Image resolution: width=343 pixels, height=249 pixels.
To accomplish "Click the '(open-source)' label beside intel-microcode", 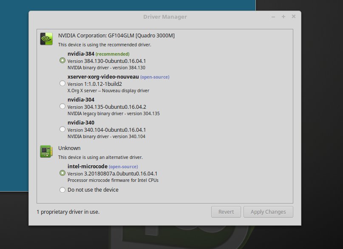I will click(123, 167).
